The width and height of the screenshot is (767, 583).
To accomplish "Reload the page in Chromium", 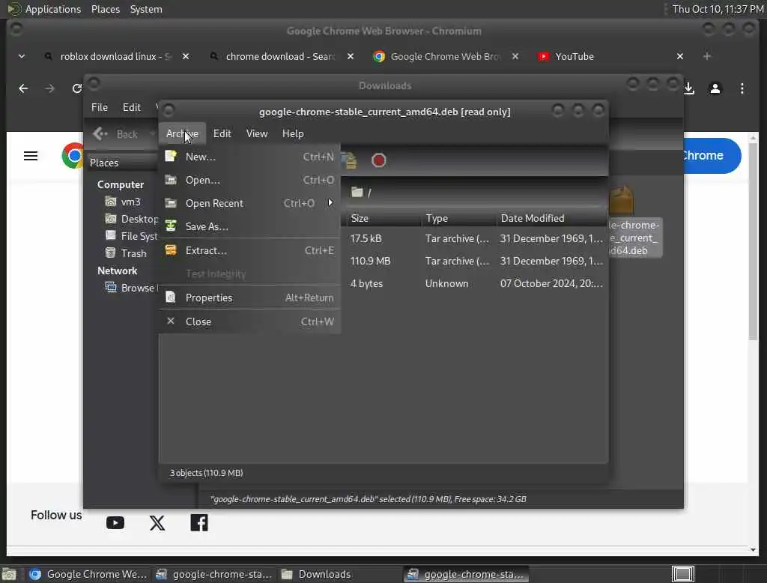I will [76, 88].
